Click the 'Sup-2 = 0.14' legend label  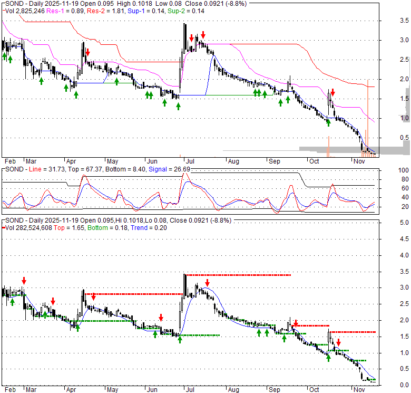186,11
